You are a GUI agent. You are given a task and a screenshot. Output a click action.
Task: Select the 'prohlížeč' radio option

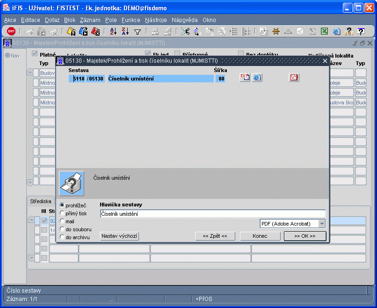62,205
